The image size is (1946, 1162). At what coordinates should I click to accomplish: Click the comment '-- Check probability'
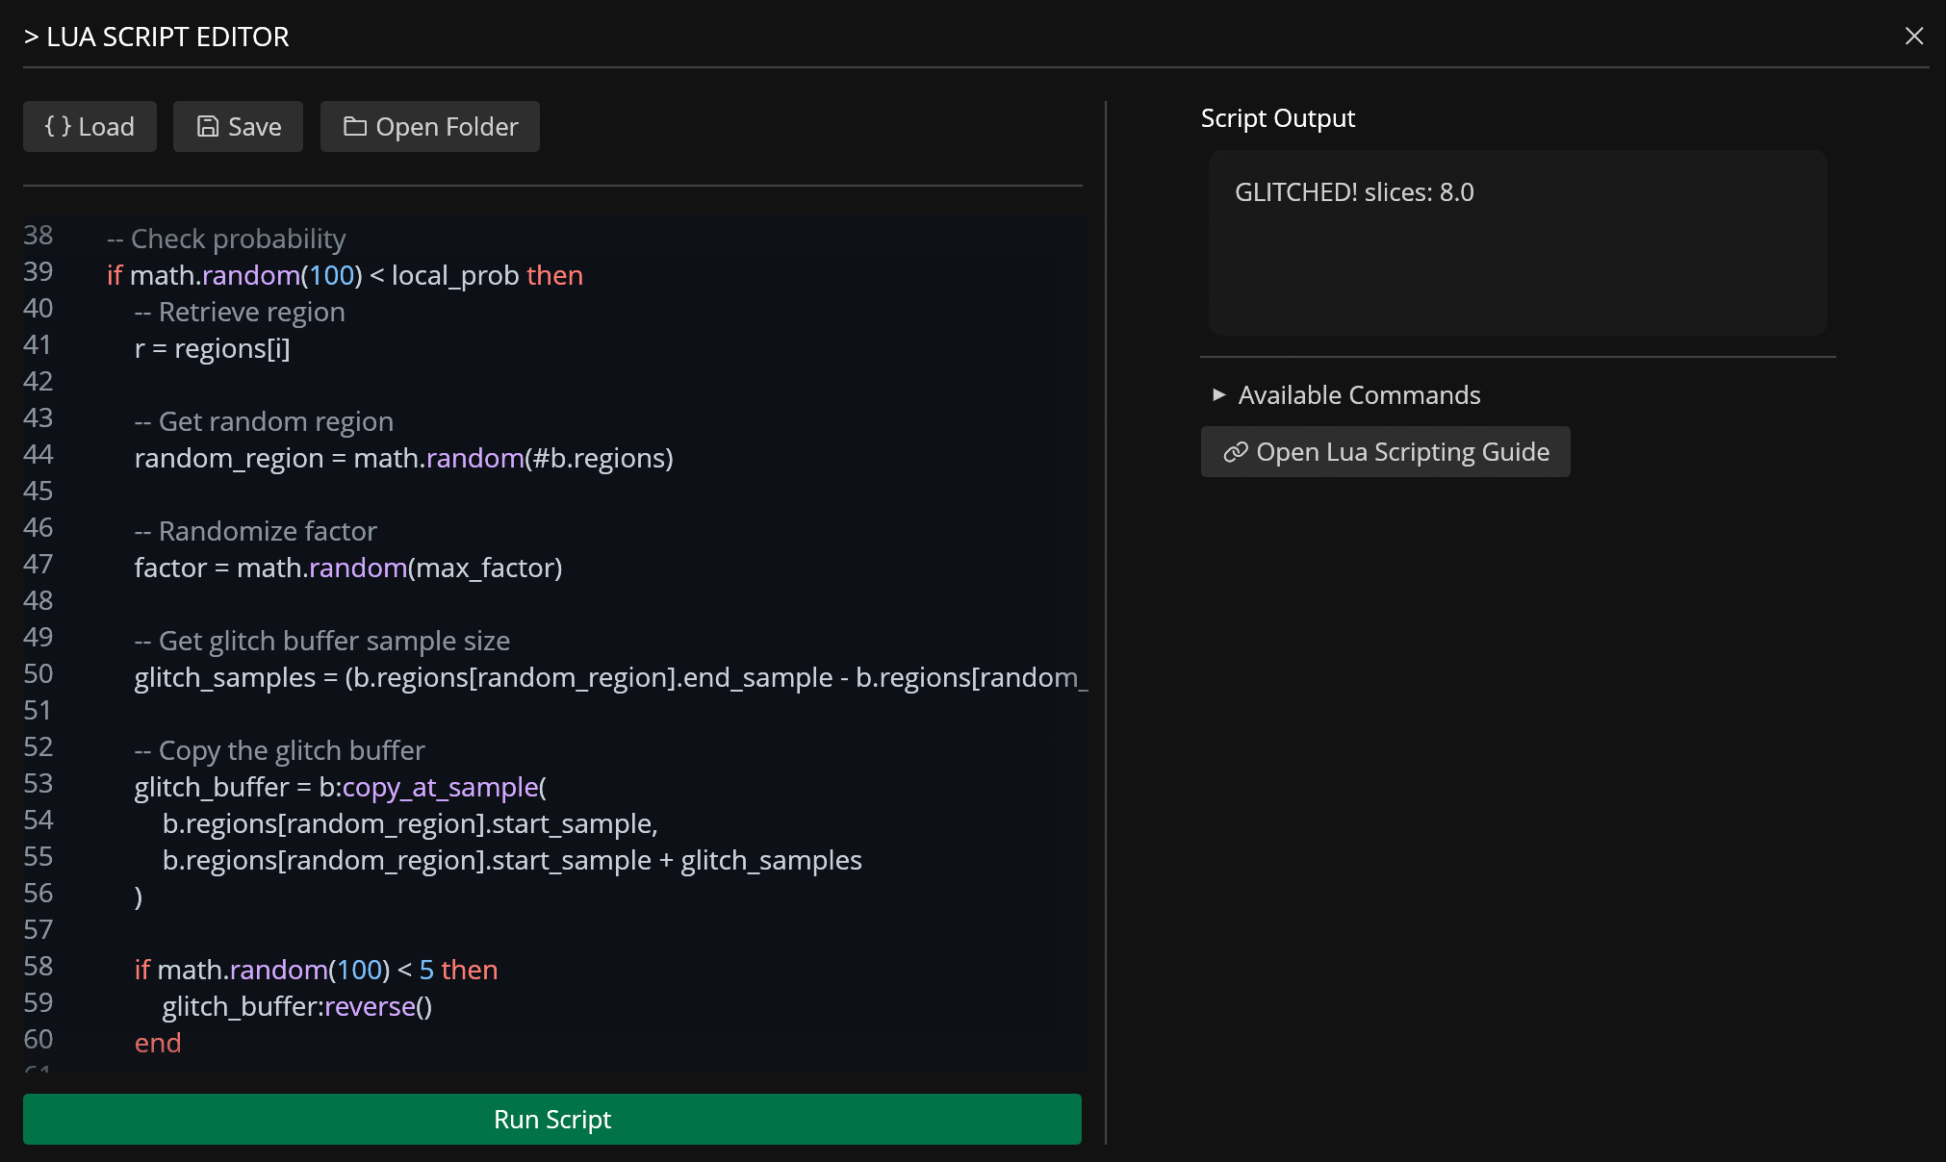click(226, 239)
